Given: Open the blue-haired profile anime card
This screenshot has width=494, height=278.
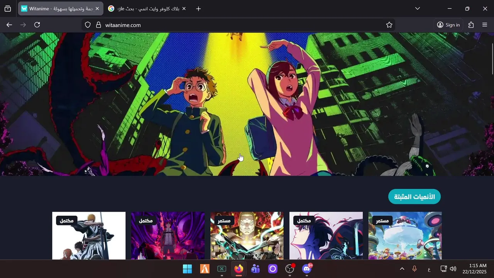Looking at the screenshot, I should pos(326,236).
